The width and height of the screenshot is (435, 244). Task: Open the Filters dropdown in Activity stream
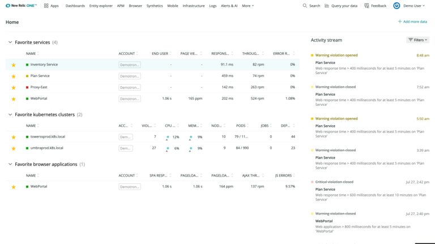[418, 40]
